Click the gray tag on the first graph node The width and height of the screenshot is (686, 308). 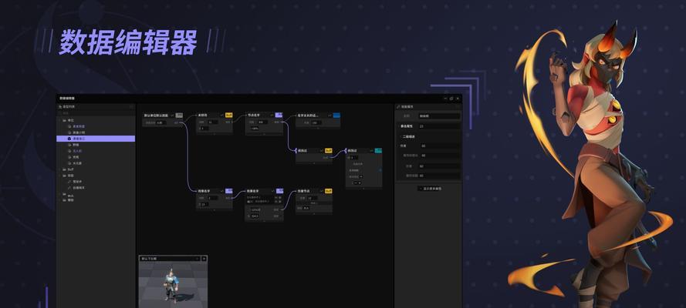179,115
